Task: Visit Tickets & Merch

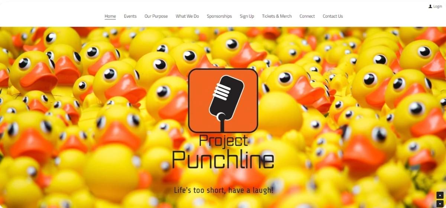Action: click(277, 16)
